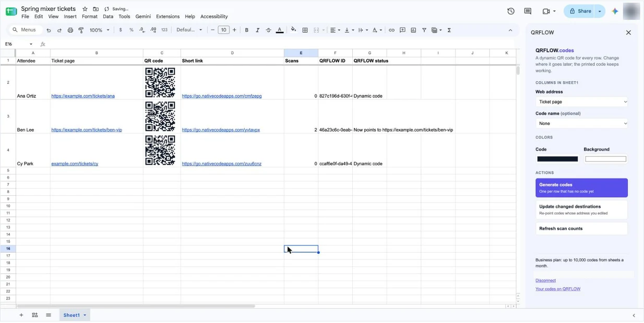Open horizontal align dropdown
This screenshot has height=323, width=644.
(x=335, y=30)
